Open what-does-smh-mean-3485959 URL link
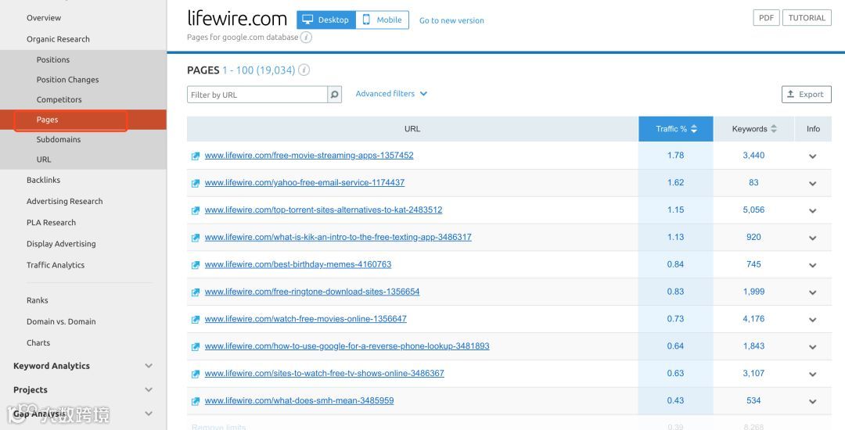This screenshot has width=845, height=430. [x=299, y=400]
